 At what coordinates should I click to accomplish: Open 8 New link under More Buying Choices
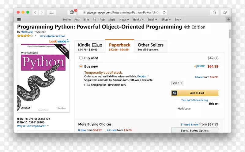(82, 130)
